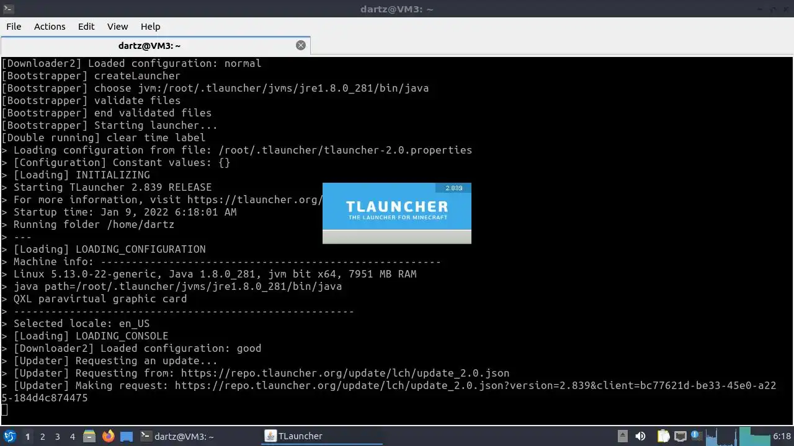Open the File menu
794x446 pixels.
[x=14, y=27]
